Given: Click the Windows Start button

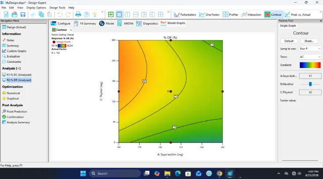Looking at the screenshot, I should point(83,173).
